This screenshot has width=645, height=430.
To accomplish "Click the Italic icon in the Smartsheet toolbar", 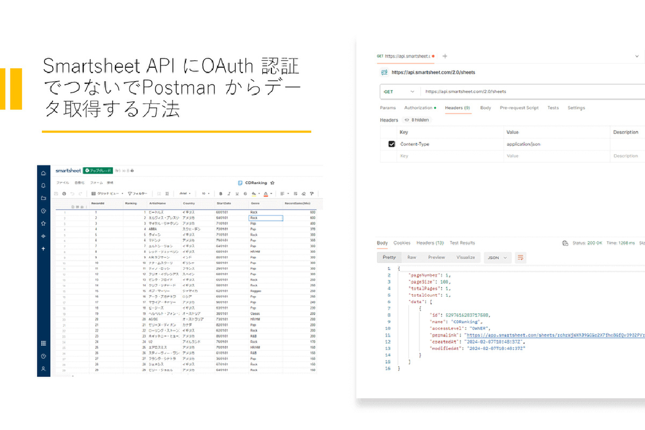I will (229, 193).
